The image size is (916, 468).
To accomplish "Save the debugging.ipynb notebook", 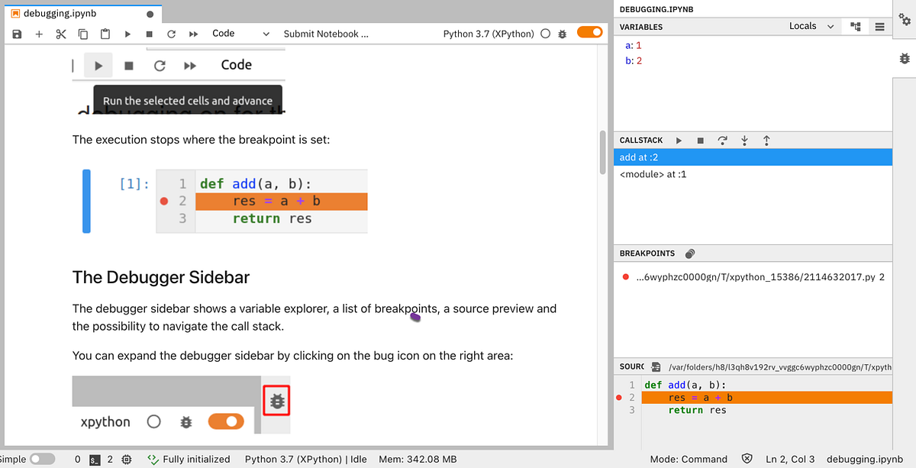I will point(16,34).
